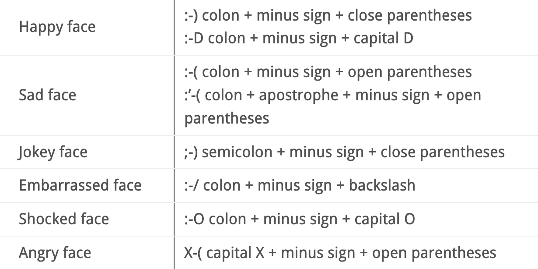Screen dimensions: 538x269
Task: Click the ;-) winking emoticon
Action: pyautogui.click(x=191, y=152)
